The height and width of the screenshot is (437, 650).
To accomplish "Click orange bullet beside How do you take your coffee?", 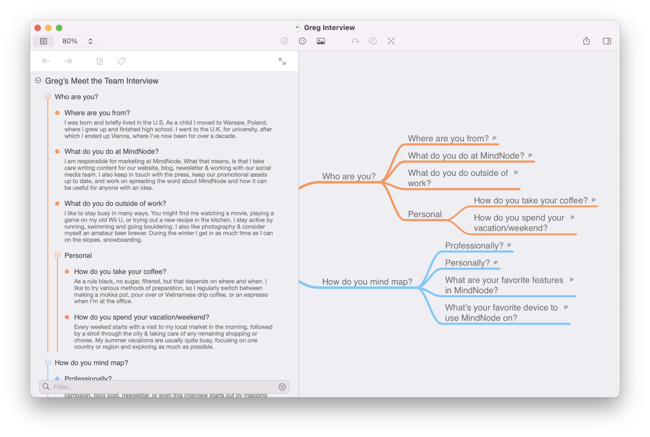I will point(67,272).
